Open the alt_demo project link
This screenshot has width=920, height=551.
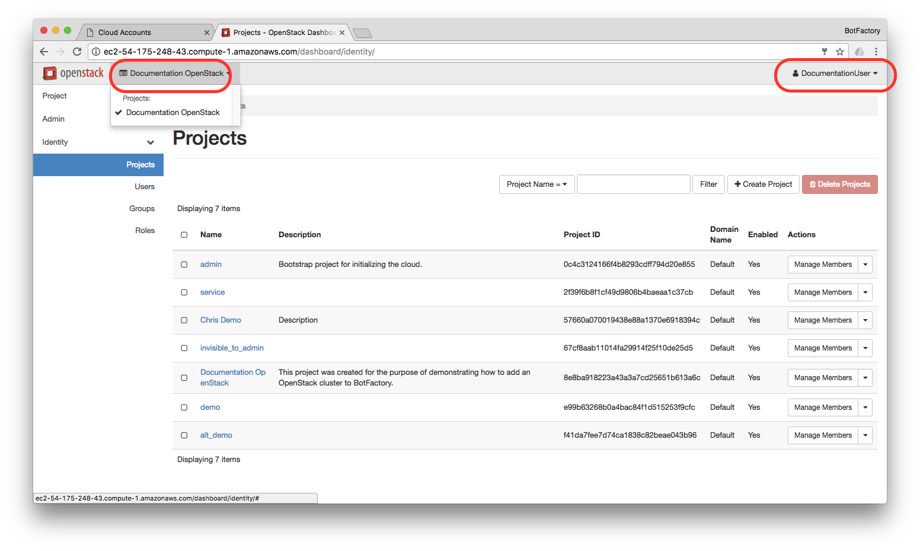point(216,435)
